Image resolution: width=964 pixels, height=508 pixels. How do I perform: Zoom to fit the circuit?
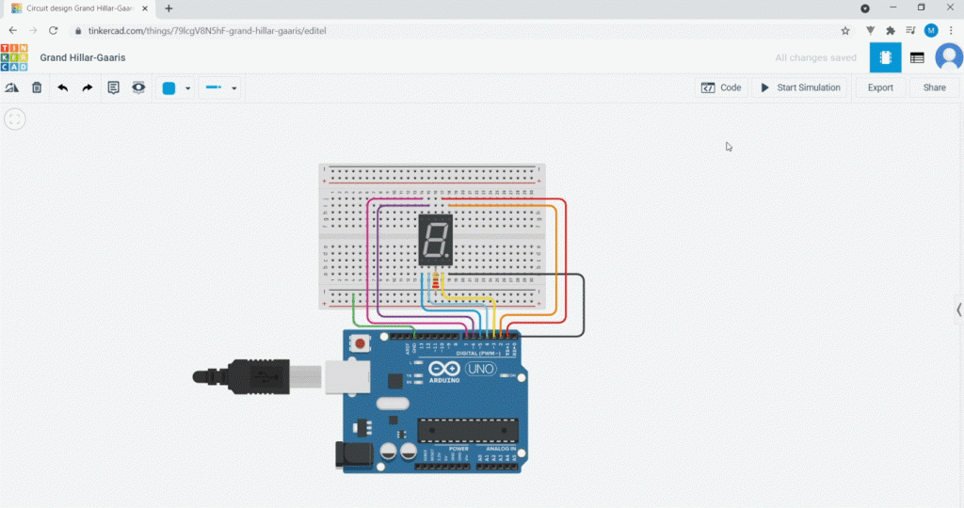click(x=15, y=119)
